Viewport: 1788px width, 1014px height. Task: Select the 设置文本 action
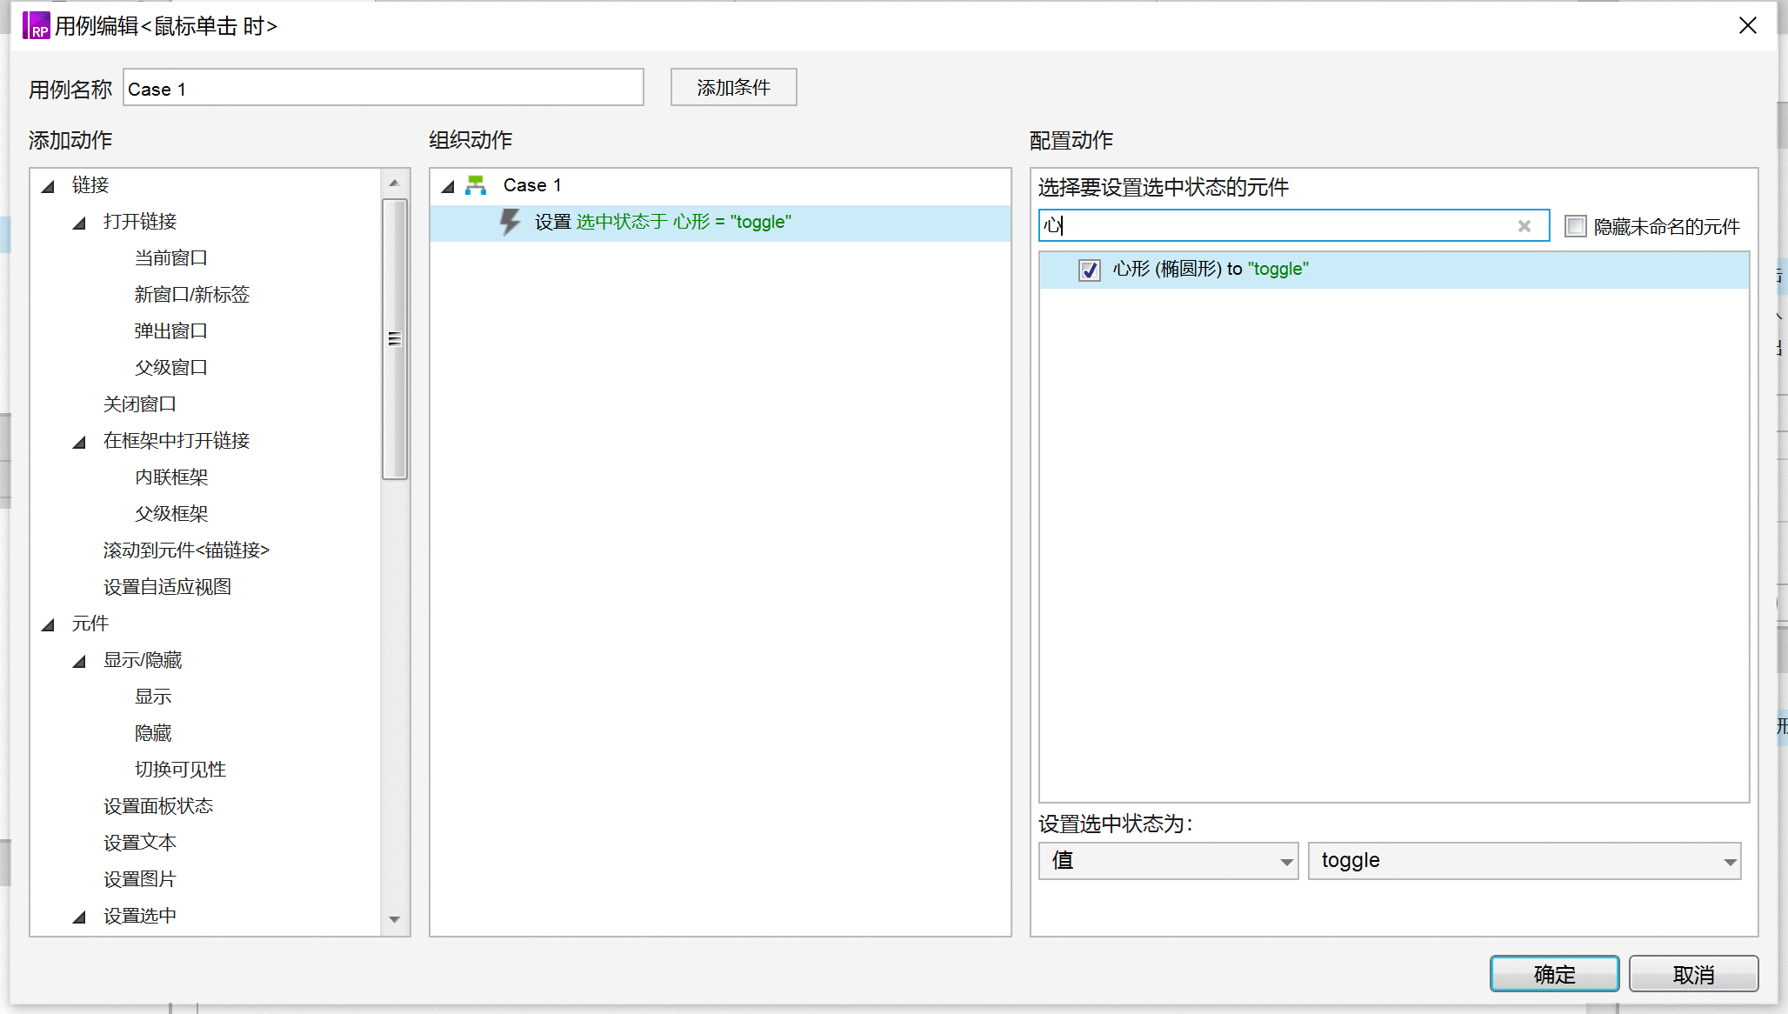[x=140, y=843]
